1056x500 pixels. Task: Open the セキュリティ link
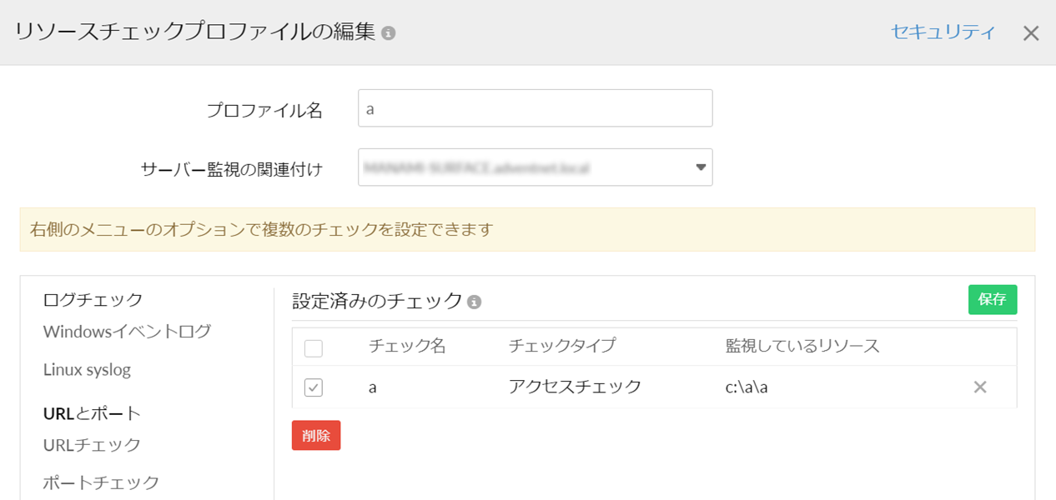(x=943, y=32)
